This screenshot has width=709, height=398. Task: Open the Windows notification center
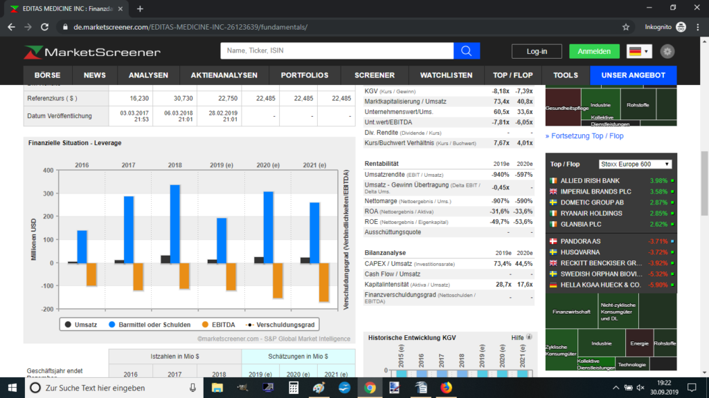pyautogui.click(x=692, y=388)
